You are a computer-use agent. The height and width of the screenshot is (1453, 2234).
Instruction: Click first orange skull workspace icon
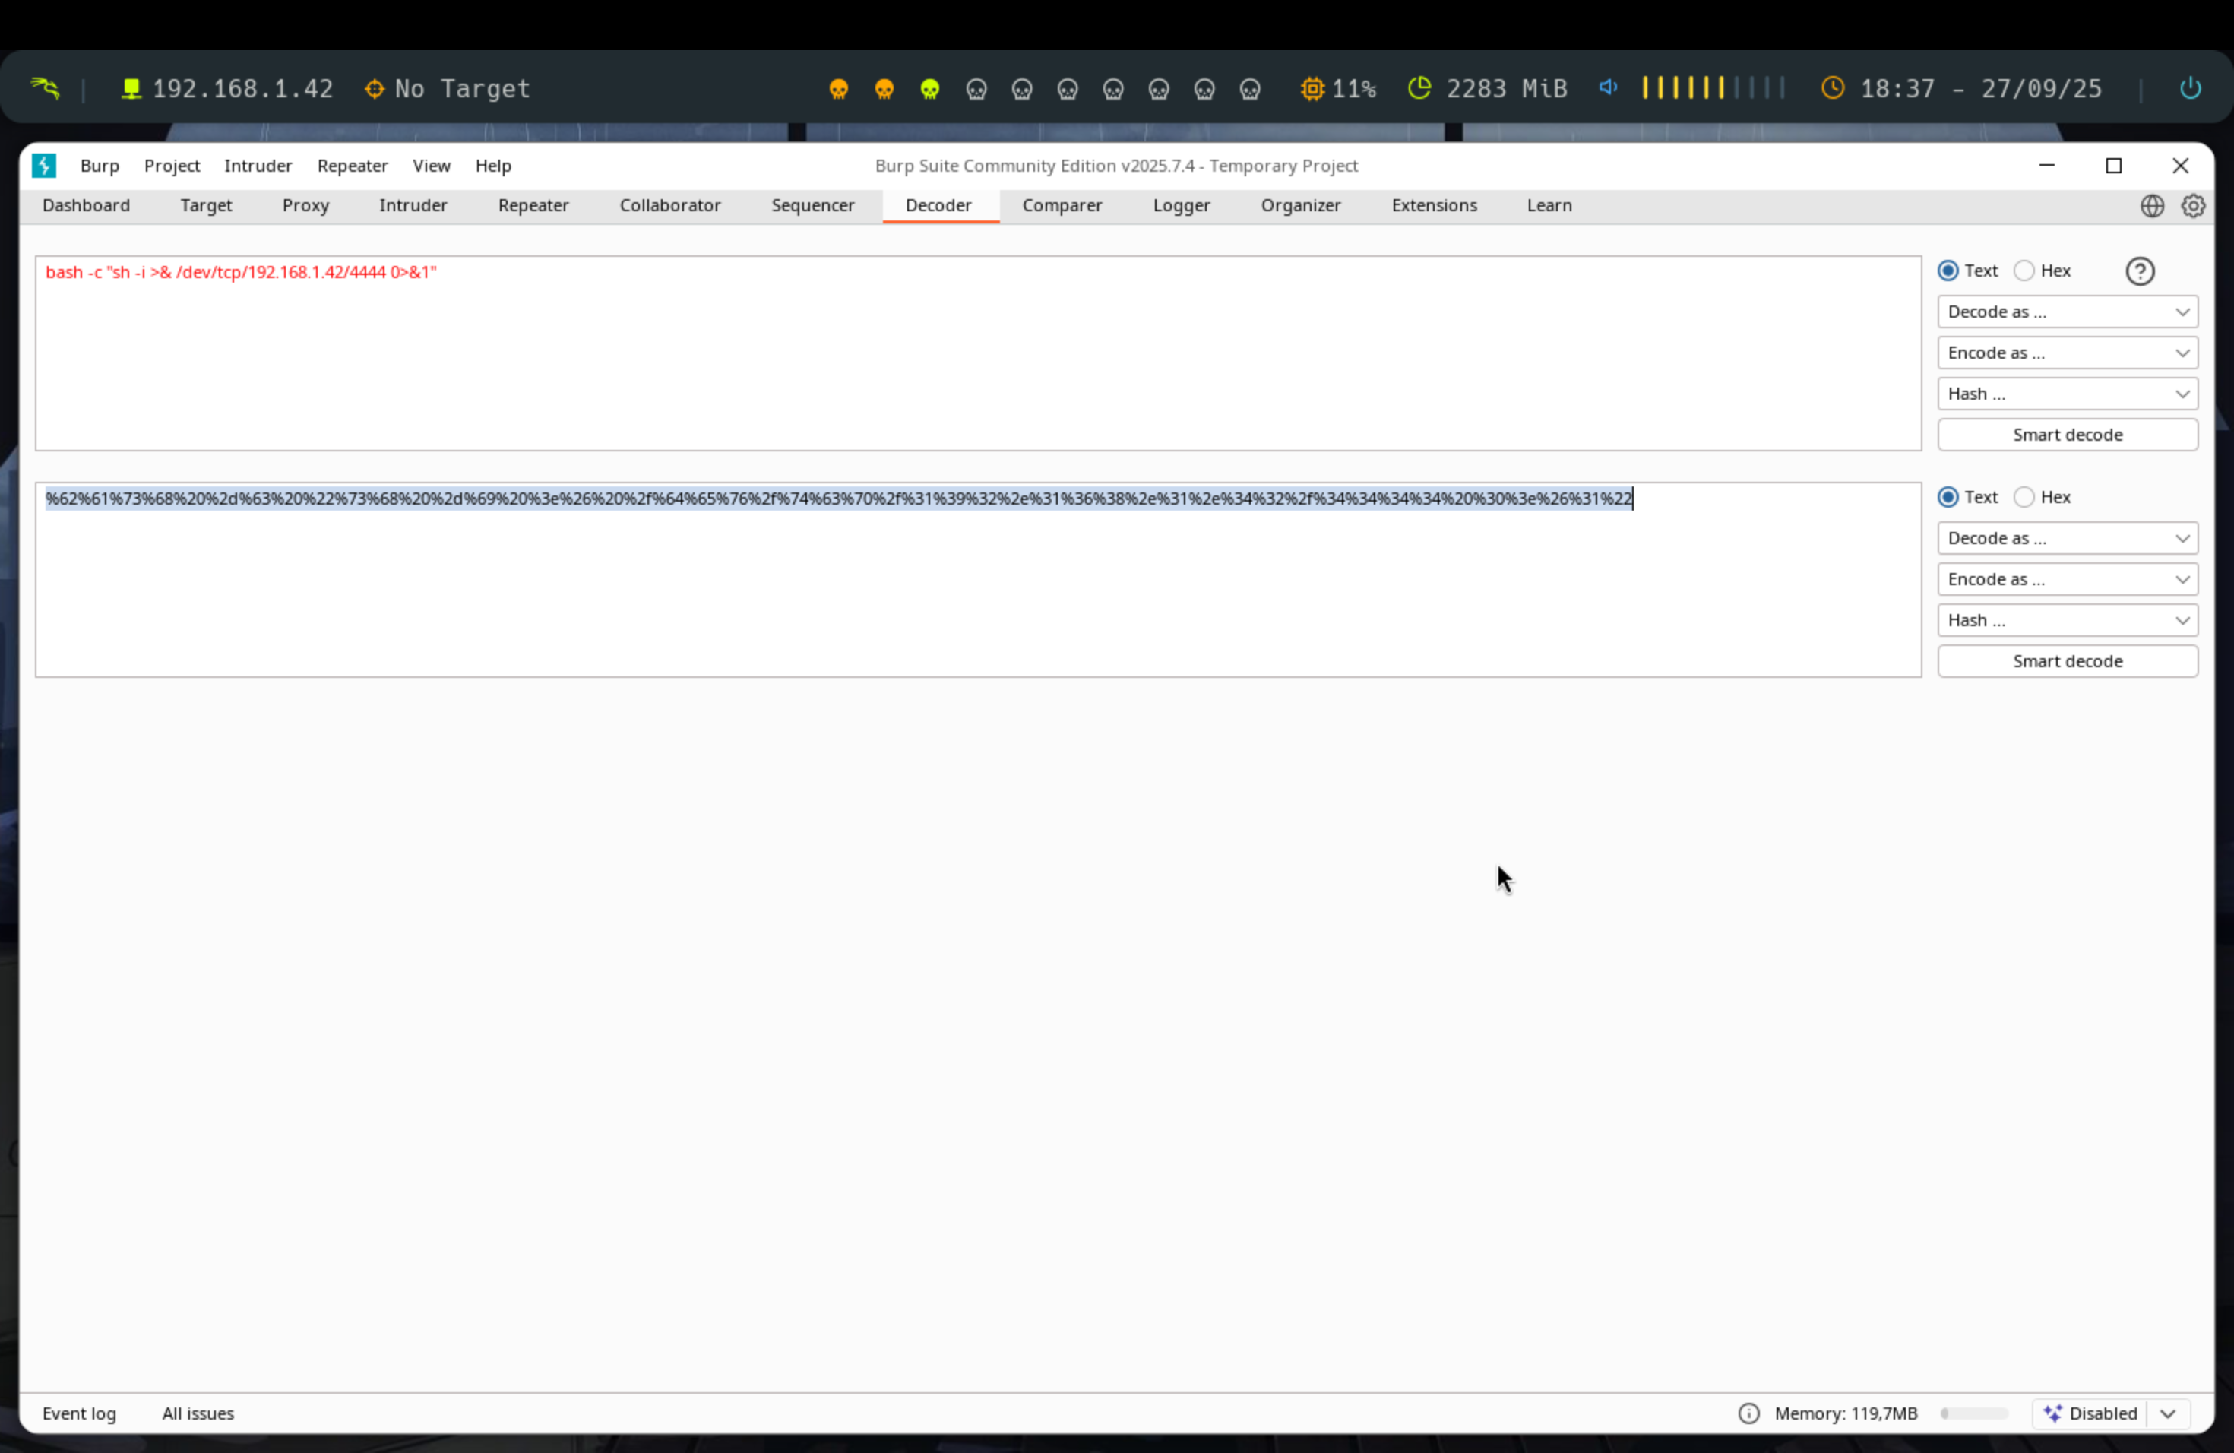838,89
